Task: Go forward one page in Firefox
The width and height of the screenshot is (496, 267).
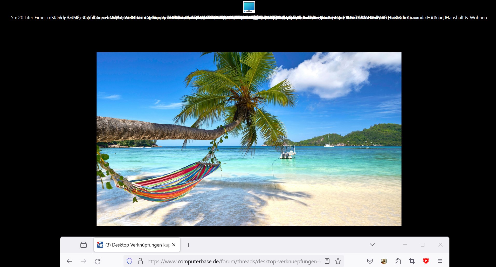Action: [x=84, y=261]
